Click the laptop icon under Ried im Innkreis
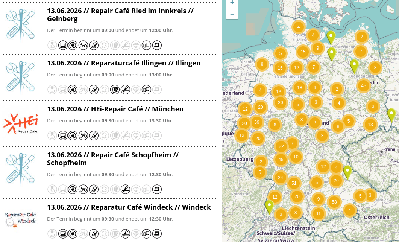The height and width of the screenshot is (242, 399). (62, 45)
